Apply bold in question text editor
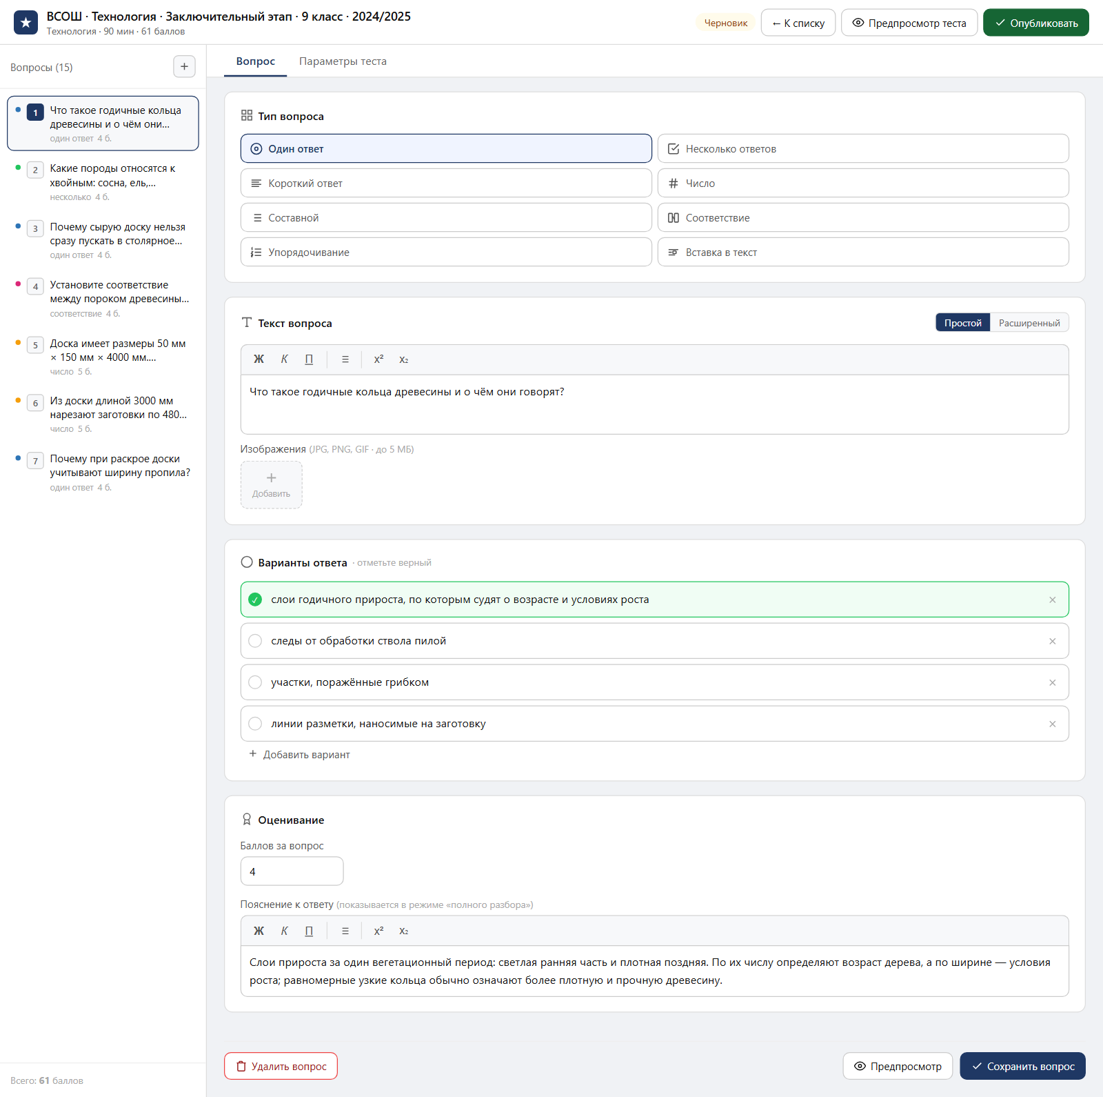This screenshot has width=1103, height=1097. pyautogui.click(x=259, y=359)
